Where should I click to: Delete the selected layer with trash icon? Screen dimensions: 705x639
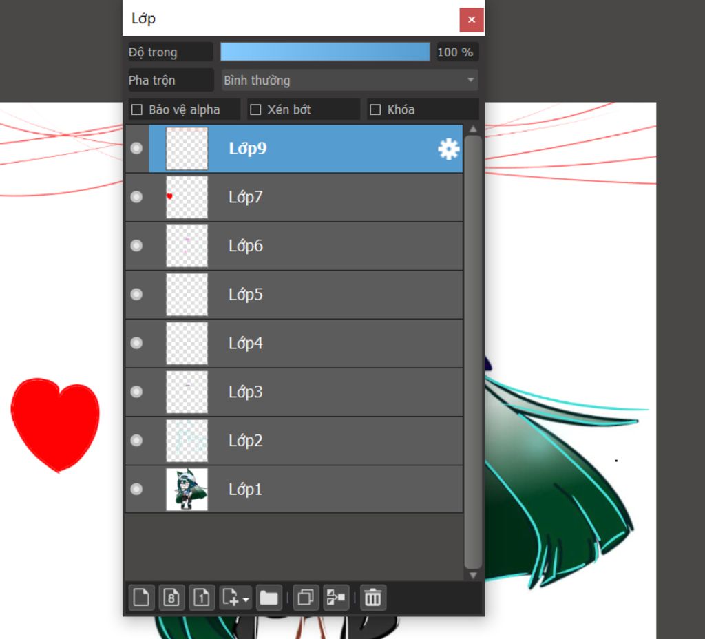pos(372,598)
